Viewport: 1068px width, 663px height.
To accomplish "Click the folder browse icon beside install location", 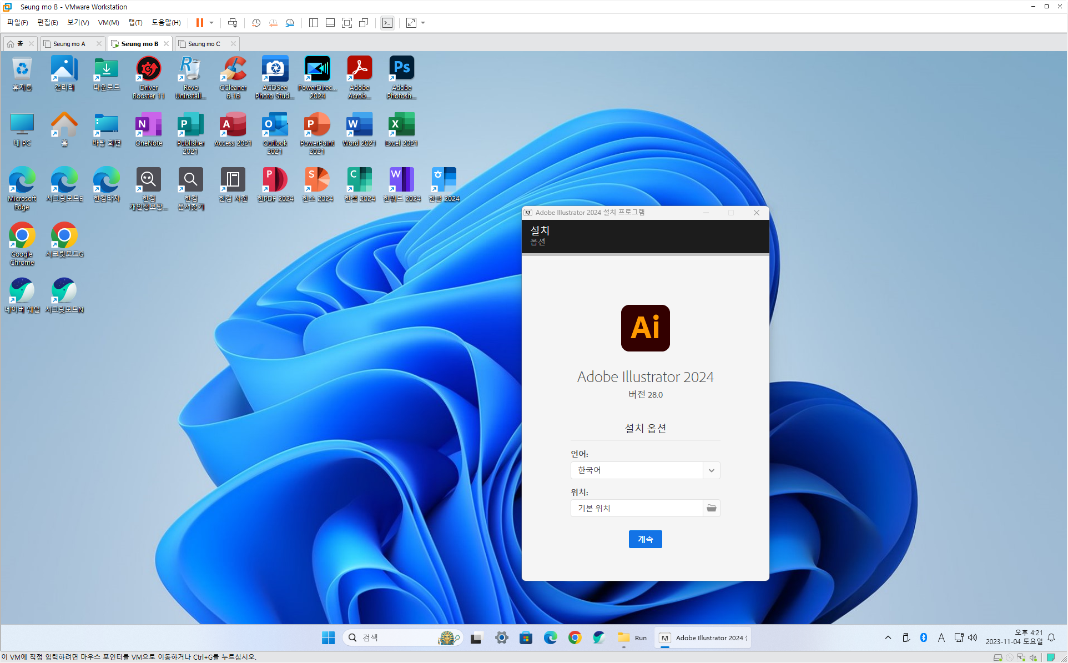I will point(711,508).
